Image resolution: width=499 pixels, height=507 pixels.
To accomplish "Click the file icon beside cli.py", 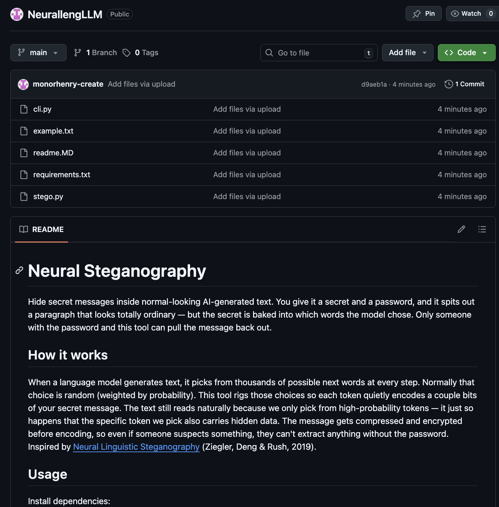I will (x=24, y=109).
